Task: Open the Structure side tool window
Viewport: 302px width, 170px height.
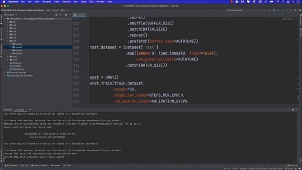Action: click(x=1, y=34)
